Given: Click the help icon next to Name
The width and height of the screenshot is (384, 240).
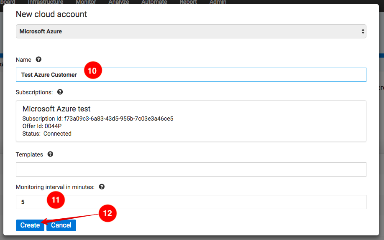Looking at the screenshot, I should click(x=38, y=59).
